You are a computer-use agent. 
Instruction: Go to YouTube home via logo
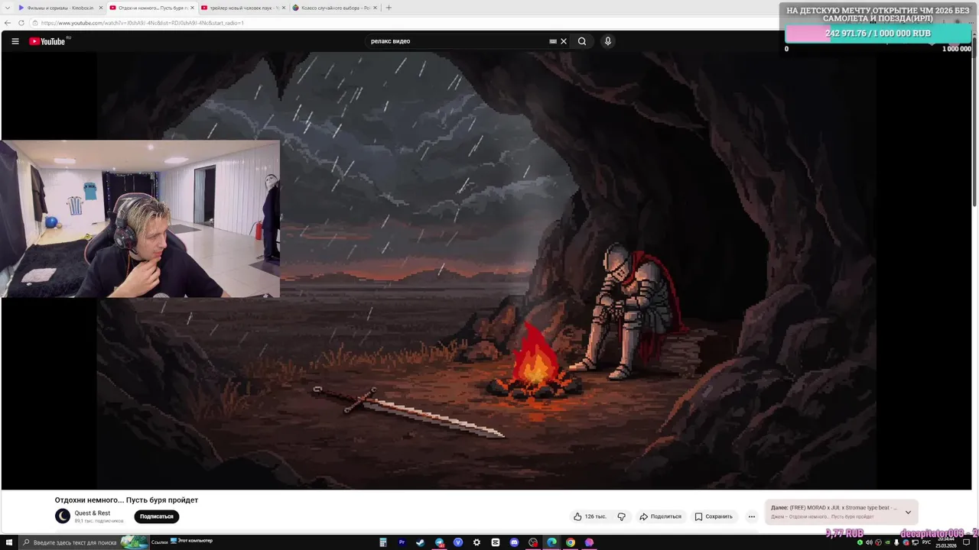point(47,41)
